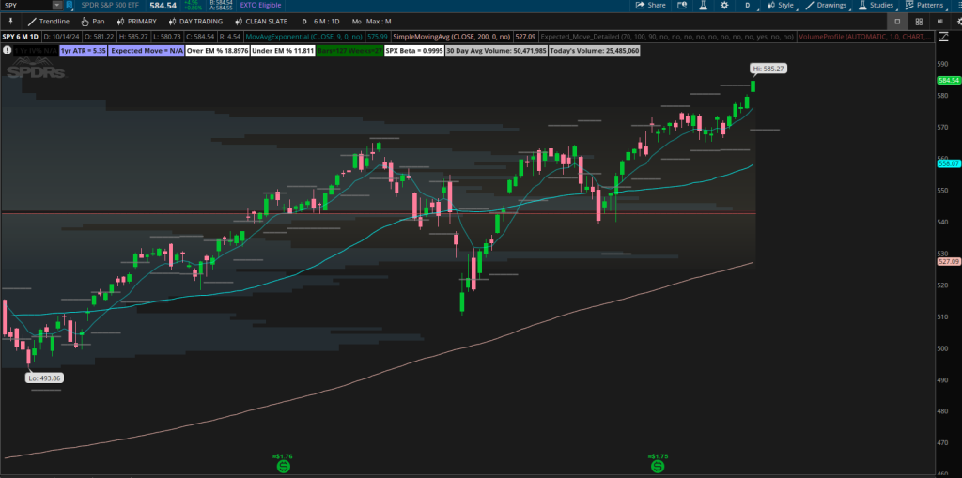
Task: Switch to four-chart grid layout
Action: tap(919, 21)
